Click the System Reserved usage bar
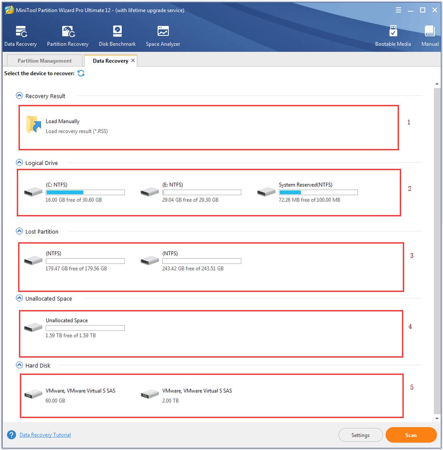This screenshot has height=450, width=443. click(318, 192)
